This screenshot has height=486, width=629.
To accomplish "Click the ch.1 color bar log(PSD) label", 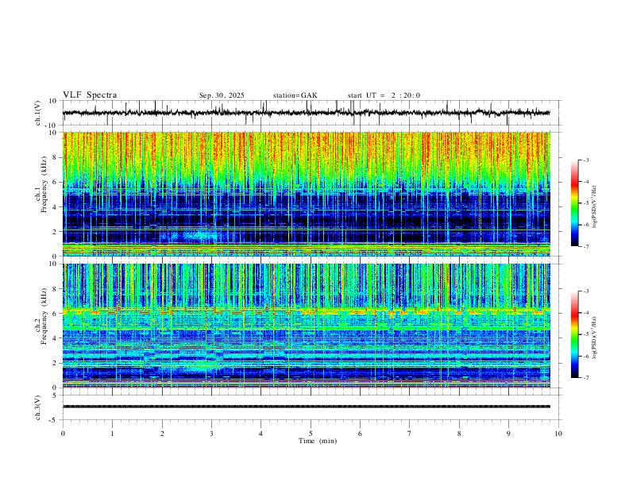I will click(595, 207).
